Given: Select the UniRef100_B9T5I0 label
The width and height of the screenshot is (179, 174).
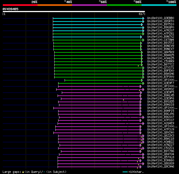Looking at the screenshot, I should pyautogui.click(x=161, y=24).
